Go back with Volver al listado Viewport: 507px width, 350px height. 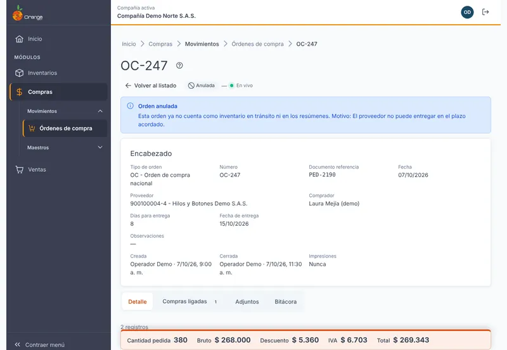(x=151, y=86)
